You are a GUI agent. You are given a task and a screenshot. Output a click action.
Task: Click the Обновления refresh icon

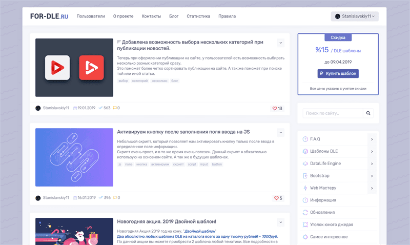(x=305, y=212)
